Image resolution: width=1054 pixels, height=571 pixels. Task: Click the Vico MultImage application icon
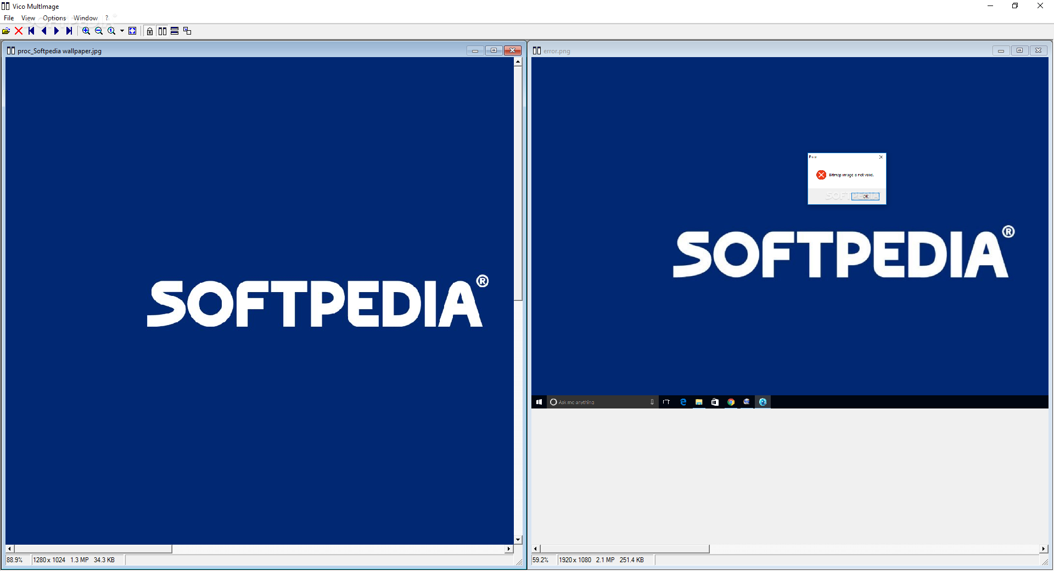[x=5, y=6]
